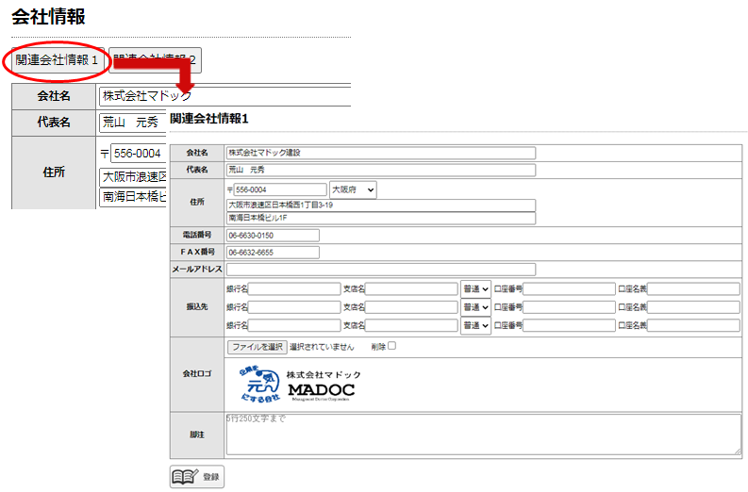Open the second row 普通 account type dropdown
This screenshot has width=748, height=492.
point(475,307)
